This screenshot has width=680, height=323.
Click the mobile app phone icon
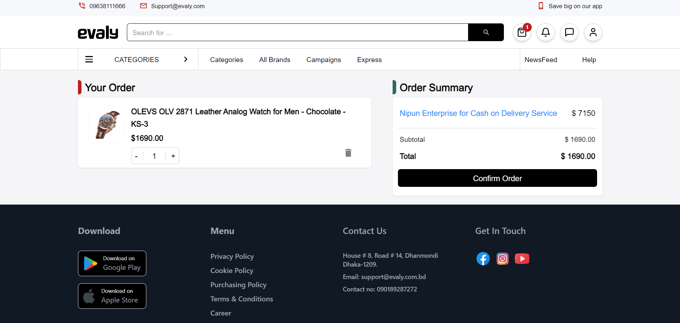click(x=541, y=6)
